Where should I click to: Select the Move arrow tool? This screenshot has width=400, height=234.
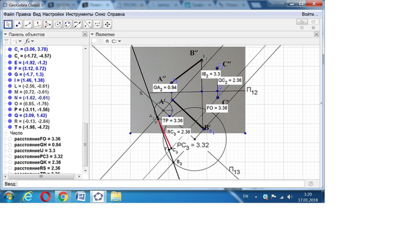click(x=8, y=24)
